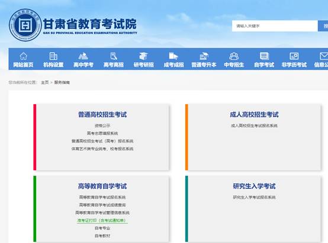Open 普通高校招生考试（高考）报名系统 link
This screenshot has height=243, width=328.
102,141
